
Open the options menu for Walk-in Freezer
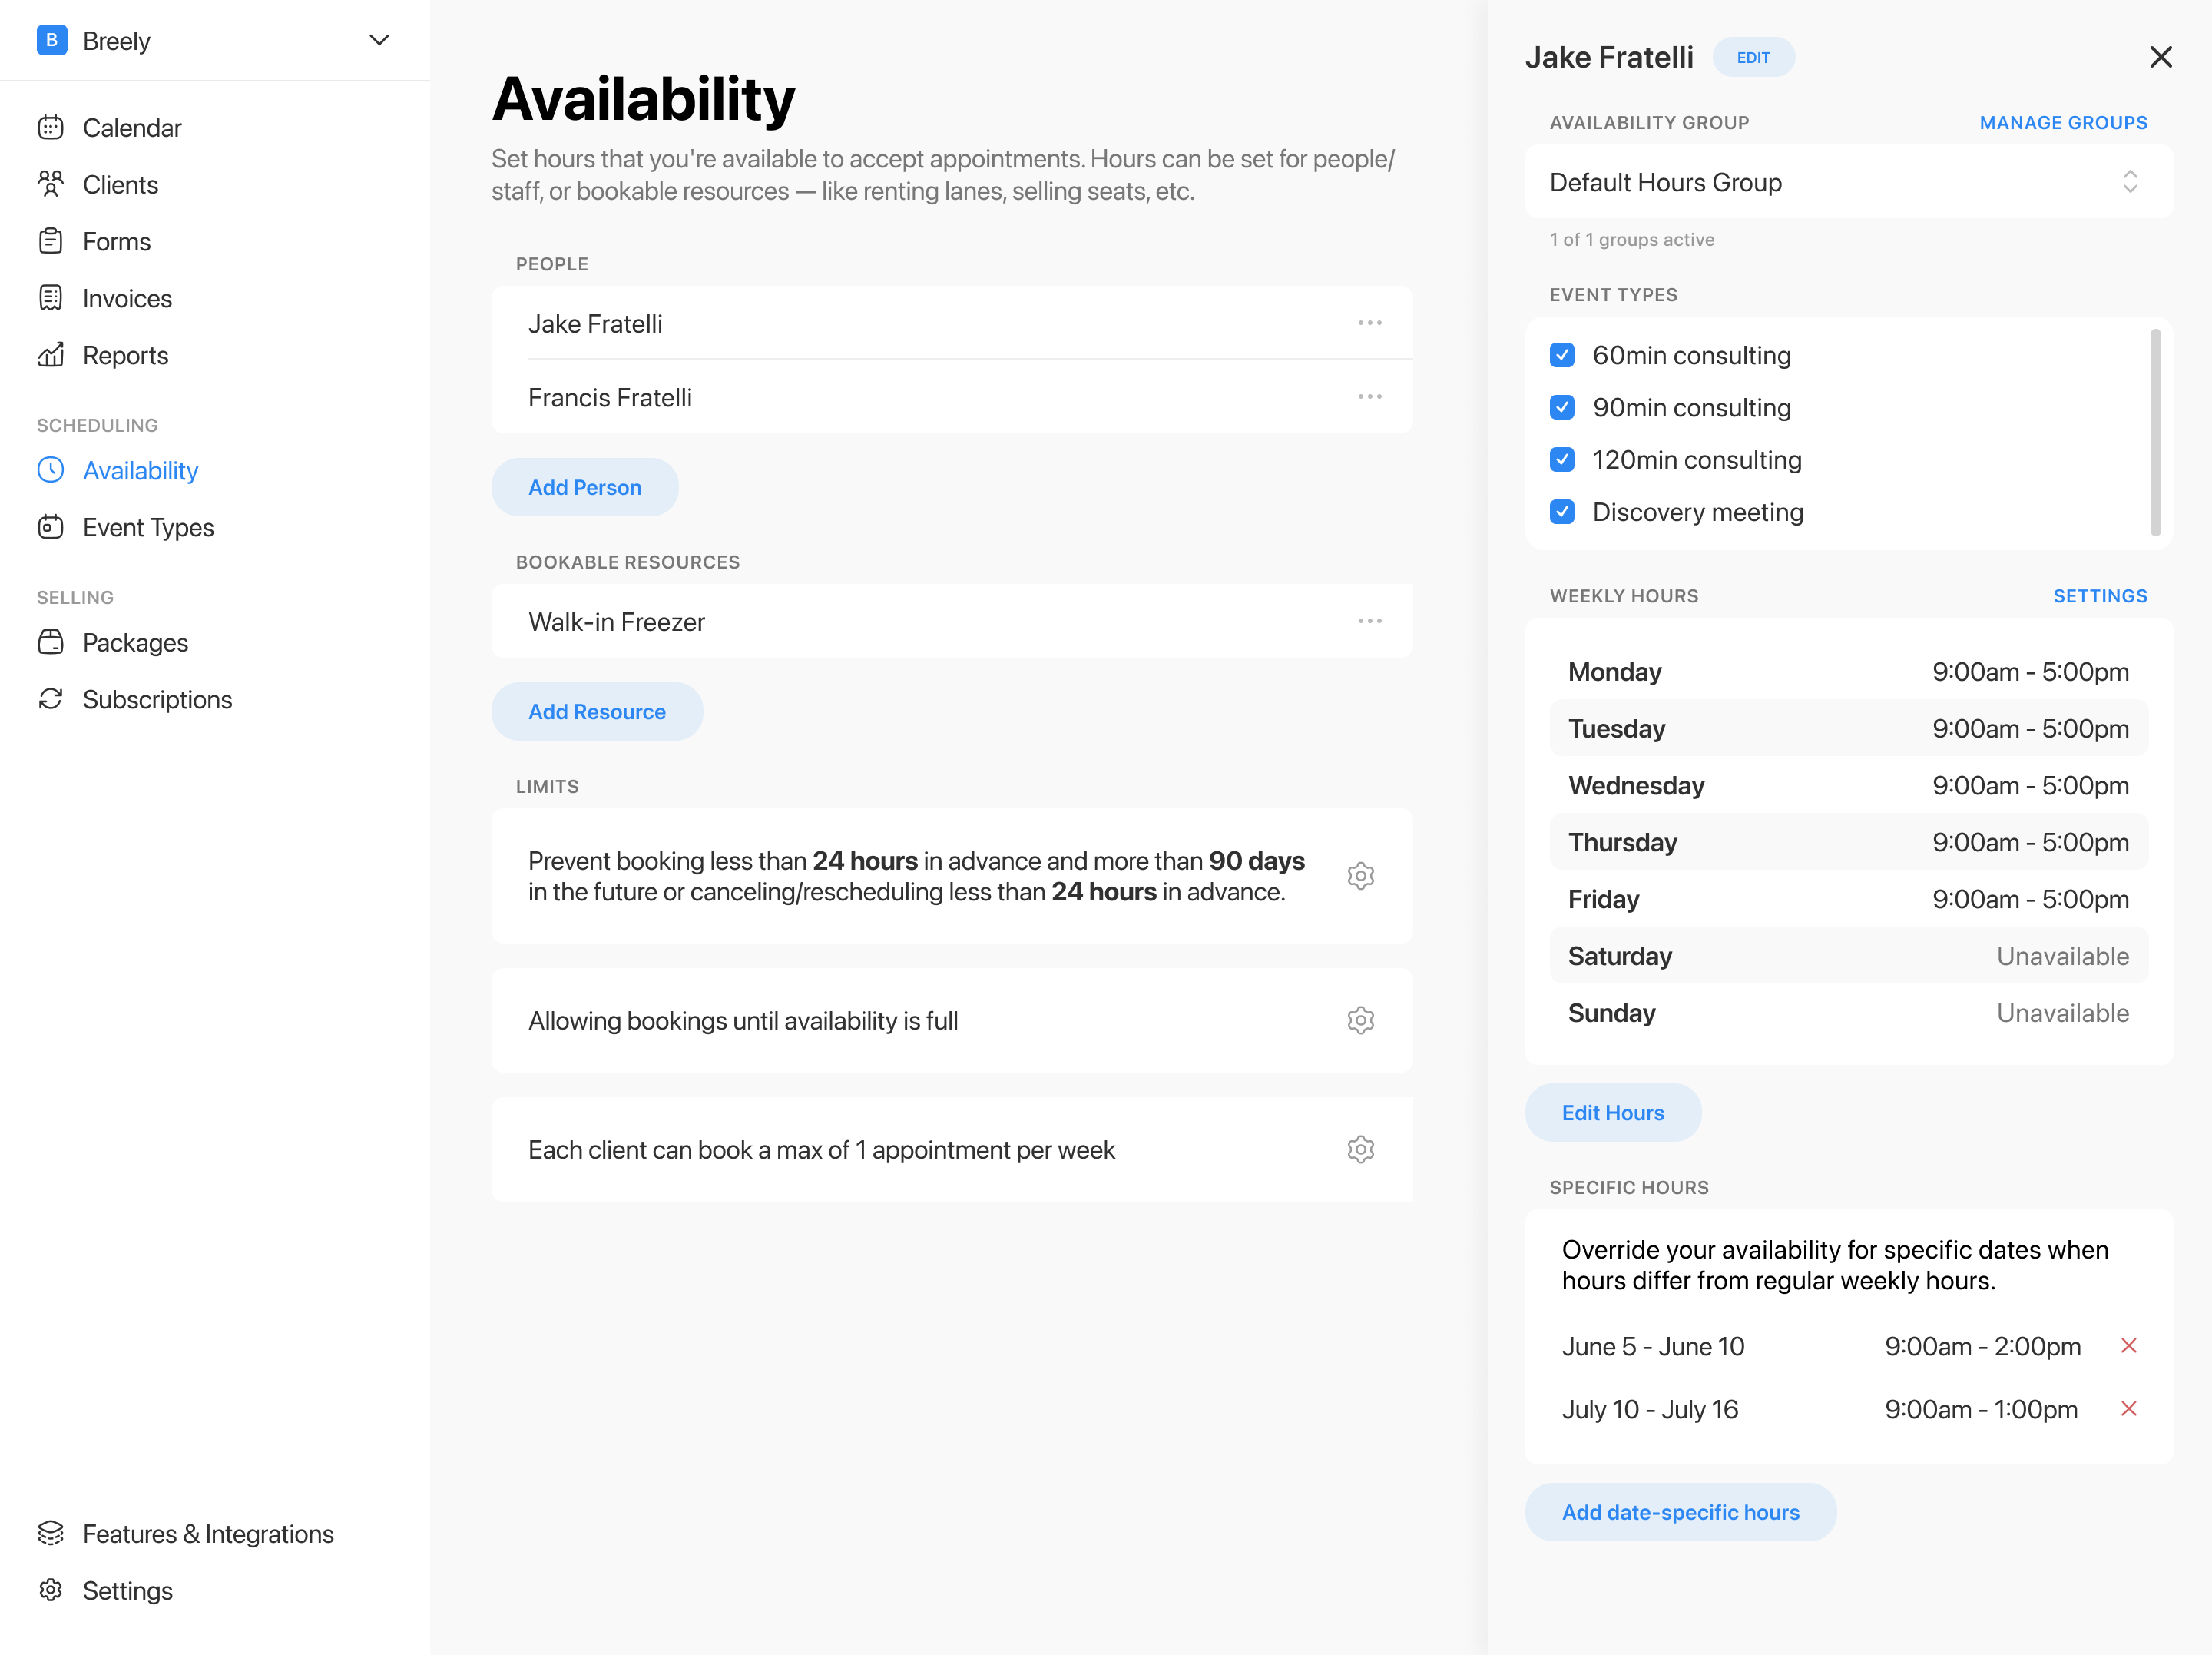click(x=1370, y=620)
